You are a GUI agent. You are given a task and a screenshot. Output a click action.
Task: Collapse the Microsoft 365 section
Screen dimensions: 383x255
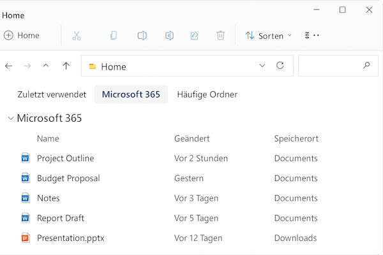tap(10, 119)
